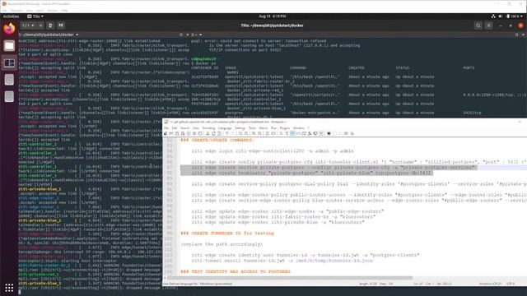Click the Zoom In icon in Notepad++
The height and width of the screenshot is (296, 527).
[254, 133]
